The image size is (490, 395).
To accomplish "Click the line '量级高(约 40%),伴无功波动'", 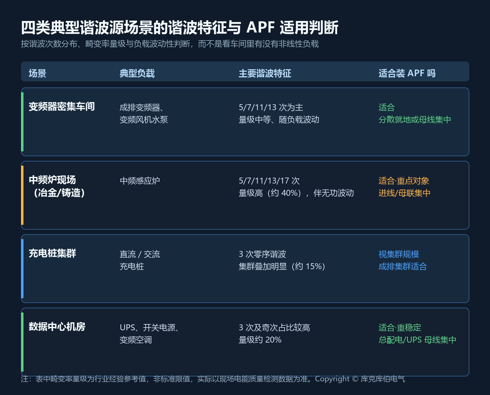I will click(x=296, y=193).
